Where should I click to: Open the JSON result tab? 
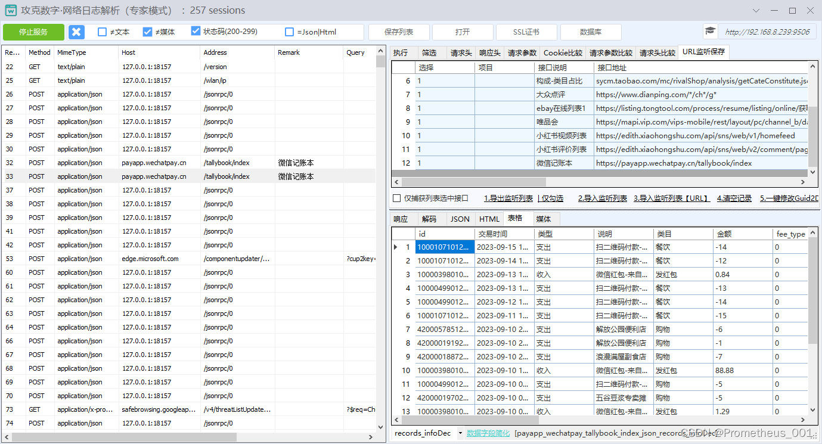click(x=460, y=219)
